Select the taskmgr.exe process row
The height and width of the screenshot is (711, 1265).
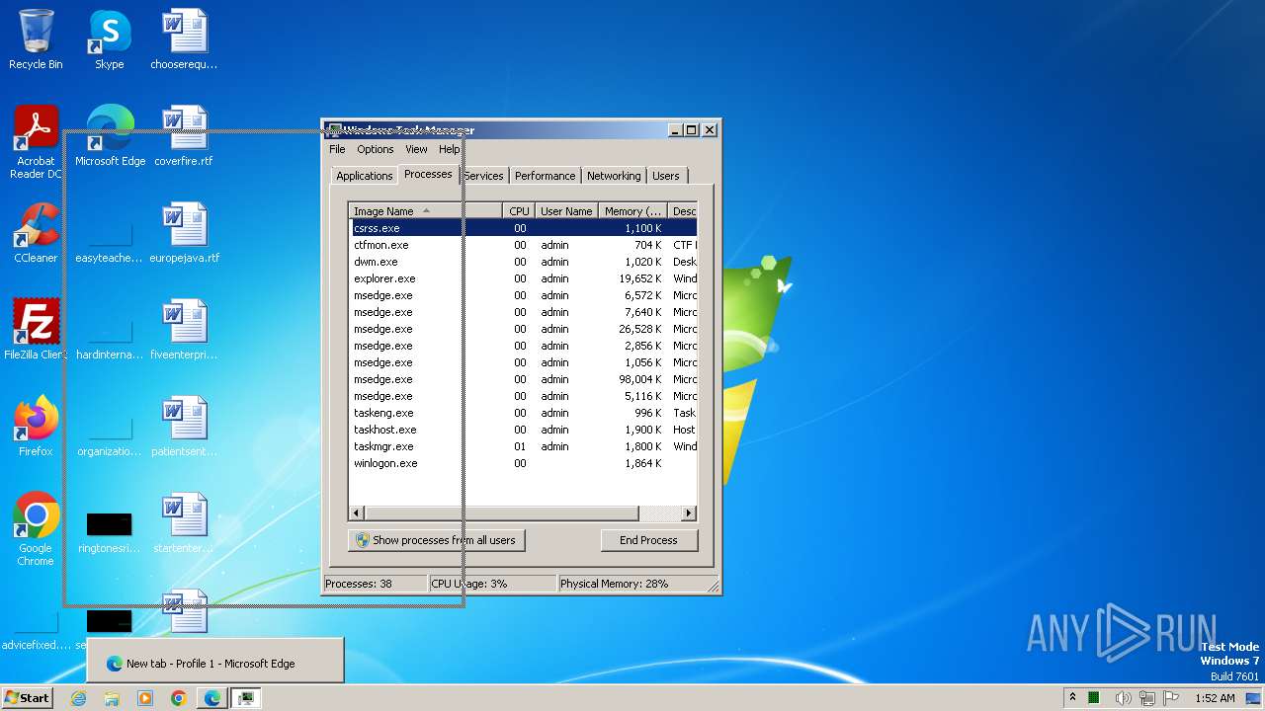pos(523,446)
